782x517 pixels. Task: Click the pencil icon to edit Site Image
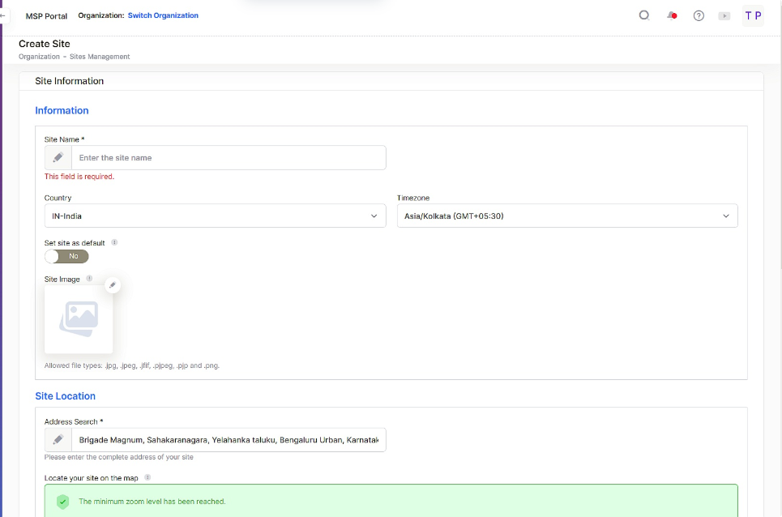113,284
